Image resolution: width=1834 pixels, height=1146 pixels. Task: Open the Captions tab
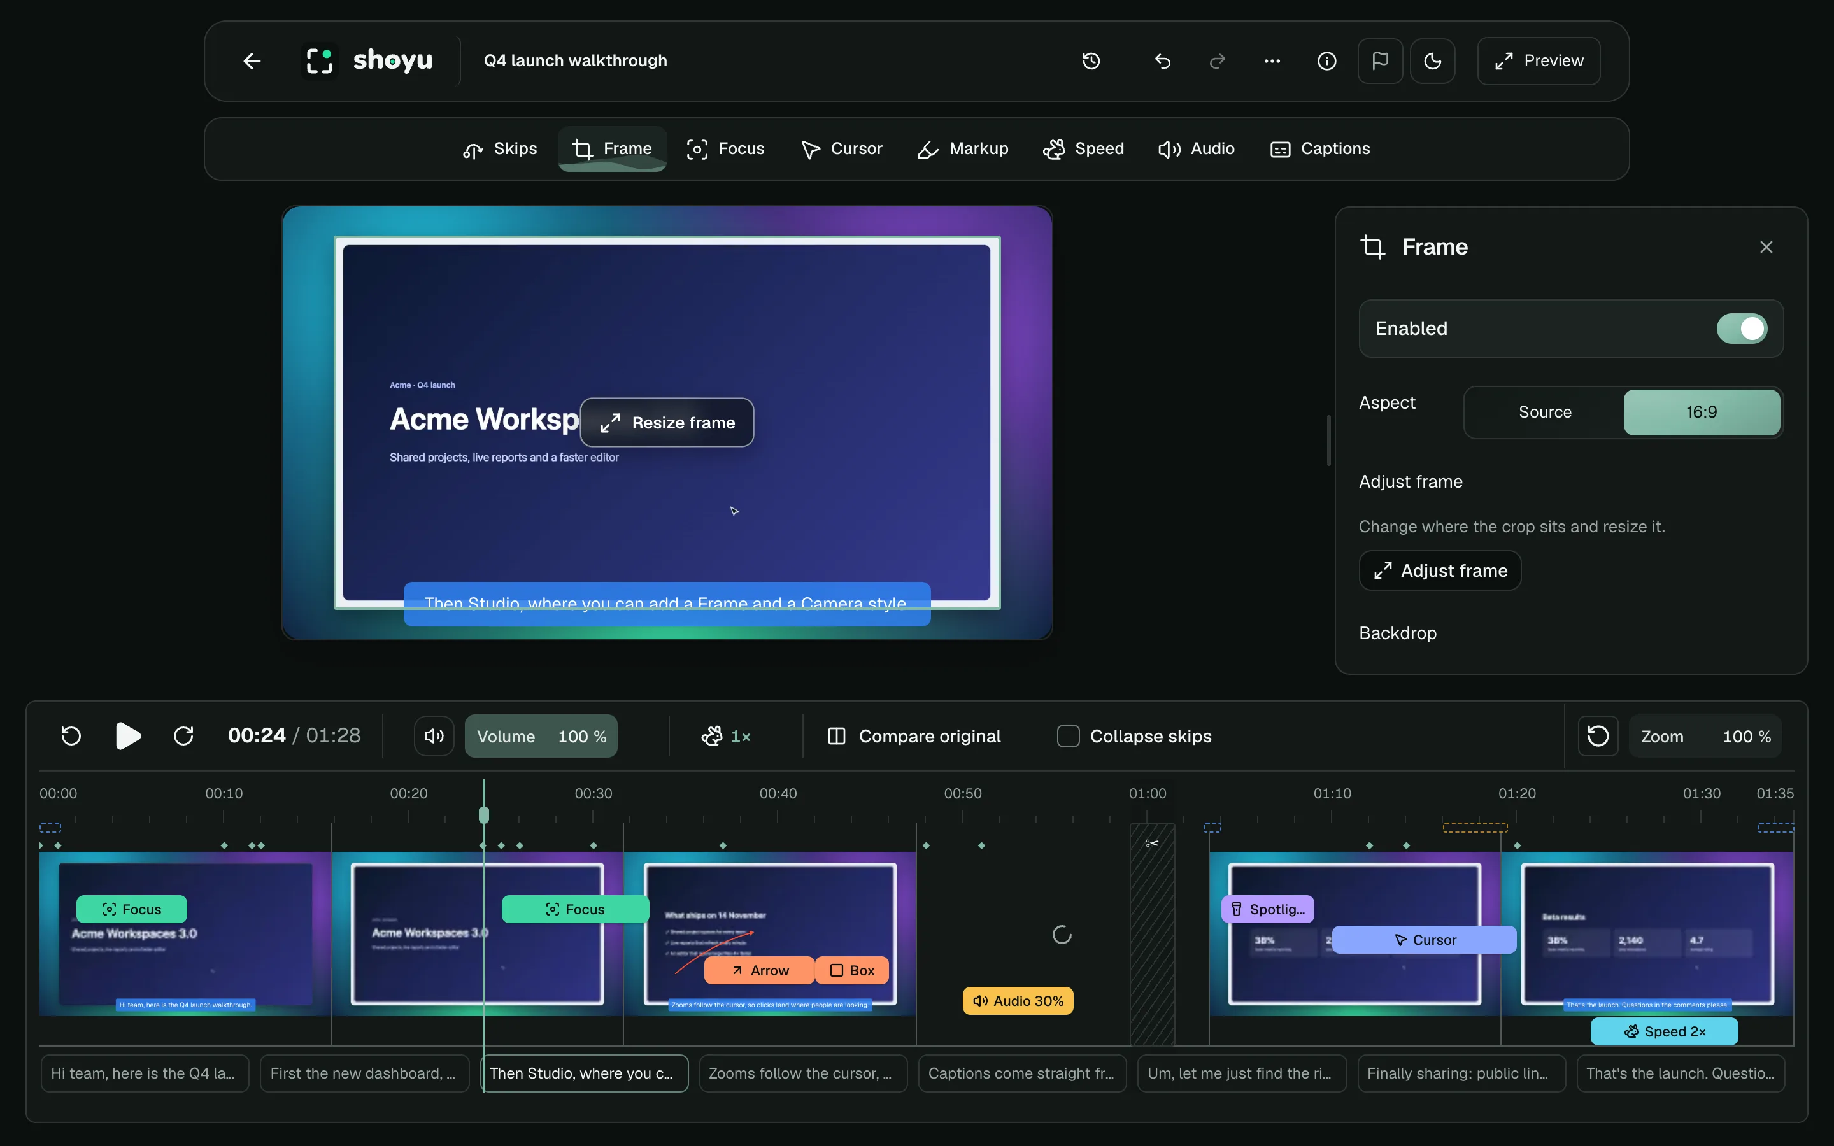coord(1320,148)
